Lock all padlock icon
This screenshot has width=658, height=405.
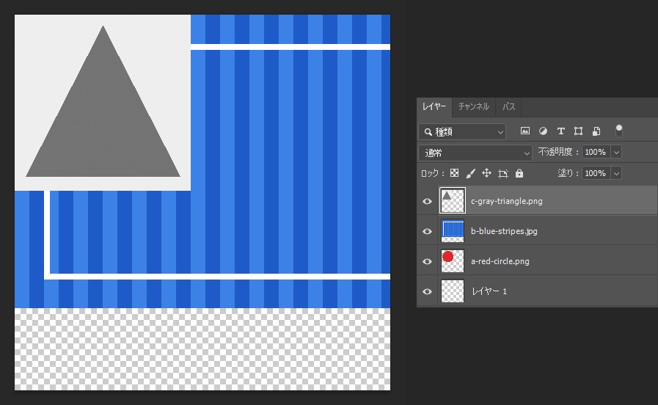pos(519,173)
